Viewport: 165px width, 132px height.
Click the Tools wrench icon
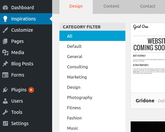[x=5, y=112]
